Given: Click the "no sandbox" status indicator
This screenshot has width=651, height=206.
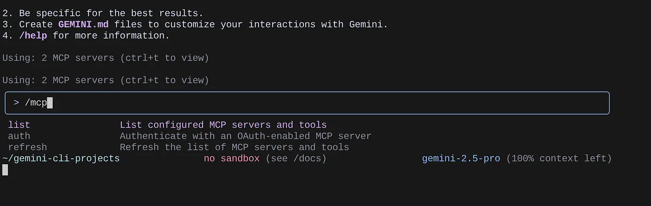Looking at the screenshot, I should point(232,159).
